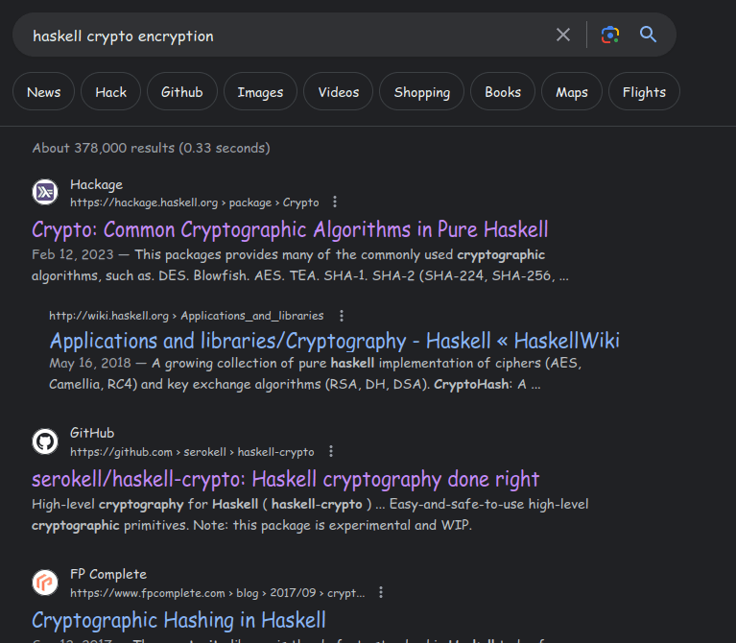Click snippet text about Camellia, RC4 ciphers

click(x=295, y=385)
